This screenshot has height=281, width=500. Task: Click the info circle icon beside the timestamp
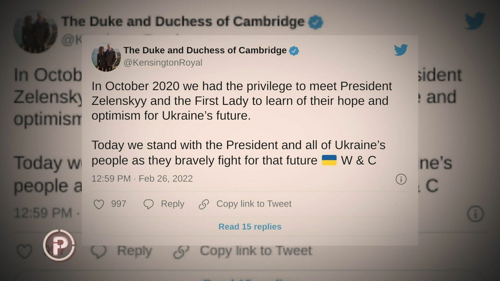tap(401, 179)
